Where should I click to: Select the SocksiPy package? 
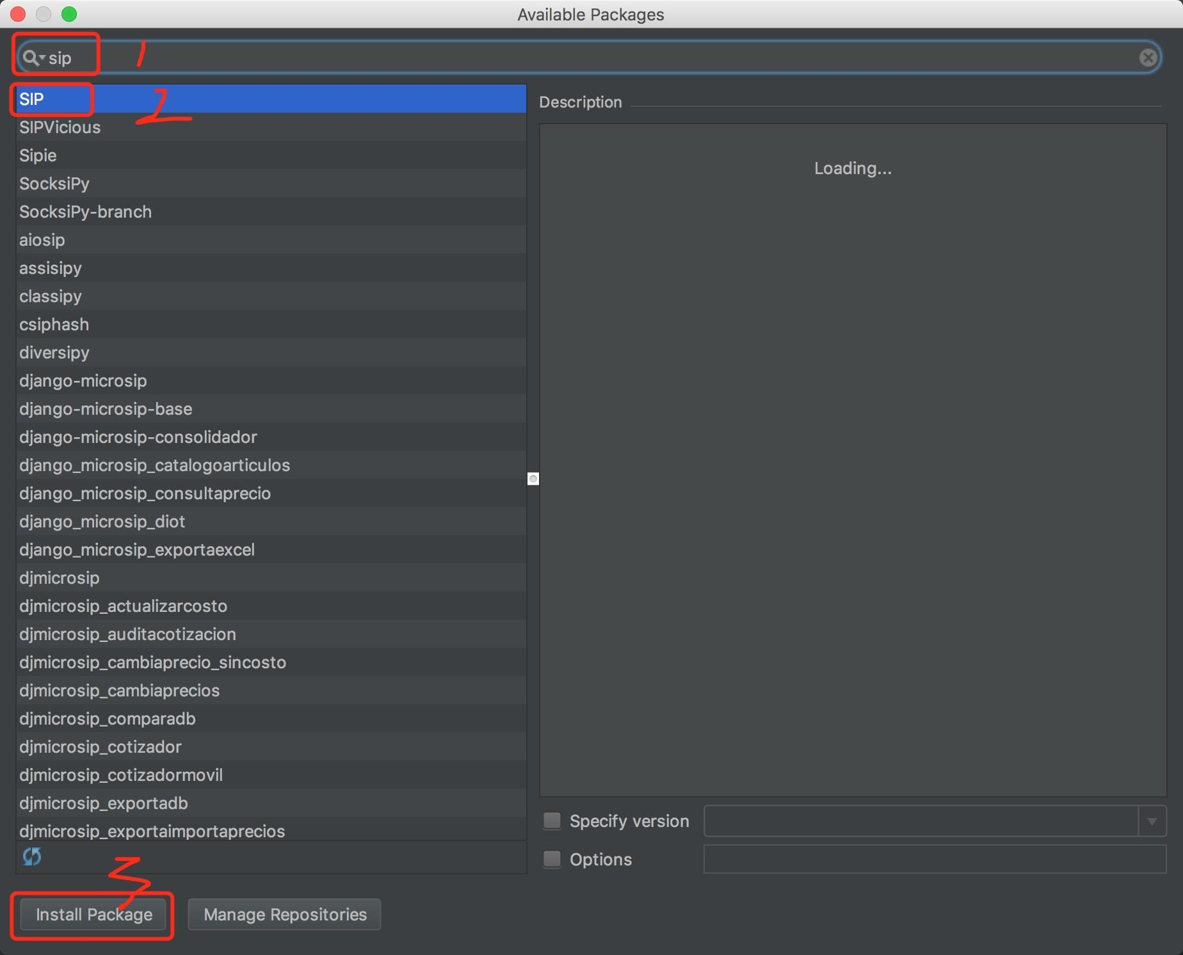tap(271, 183)
